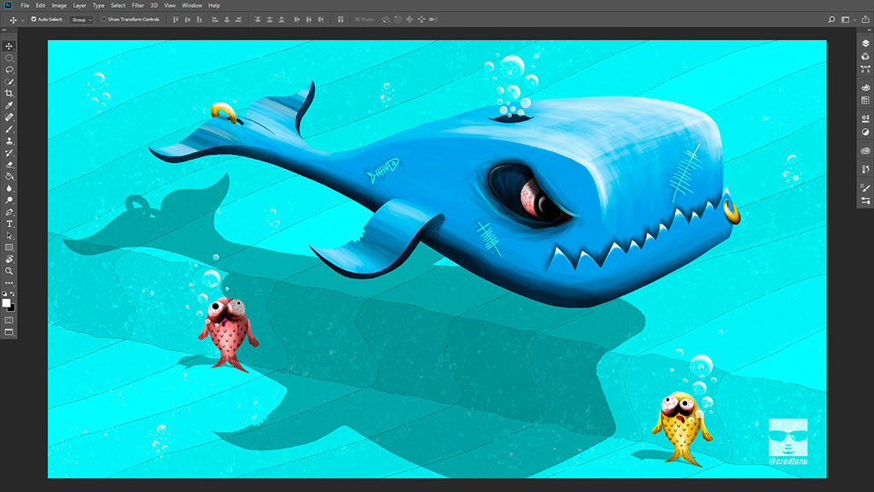The image size is (874, 492).
Task: Select the Quick Selection tool
Action: coord(9,82)
